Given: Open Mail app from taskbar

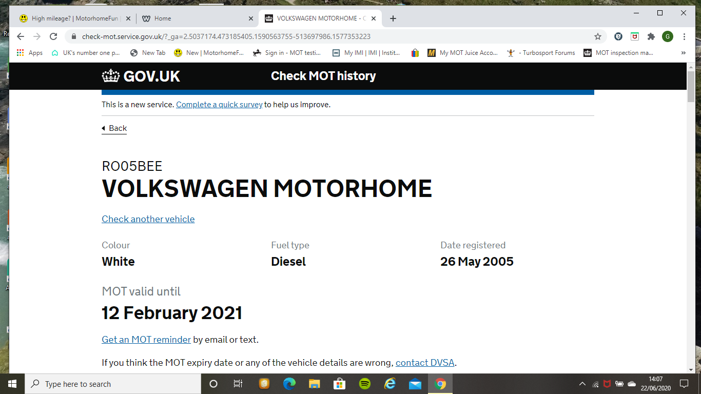Looking at the screenshot, I should [x=415, y=384].
